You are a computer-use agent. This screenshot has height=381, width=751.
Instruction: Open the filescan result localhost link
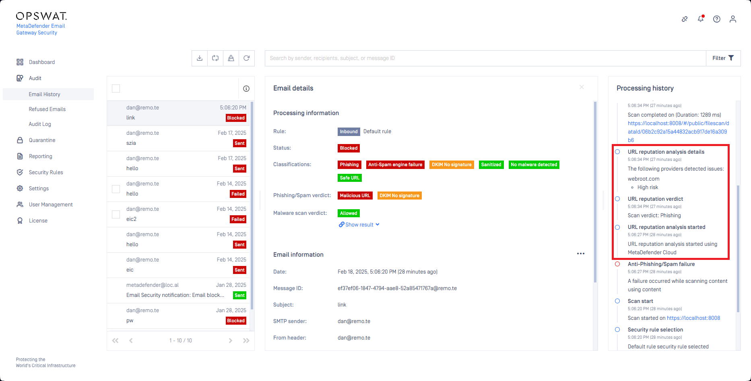(x=678, y=132)
